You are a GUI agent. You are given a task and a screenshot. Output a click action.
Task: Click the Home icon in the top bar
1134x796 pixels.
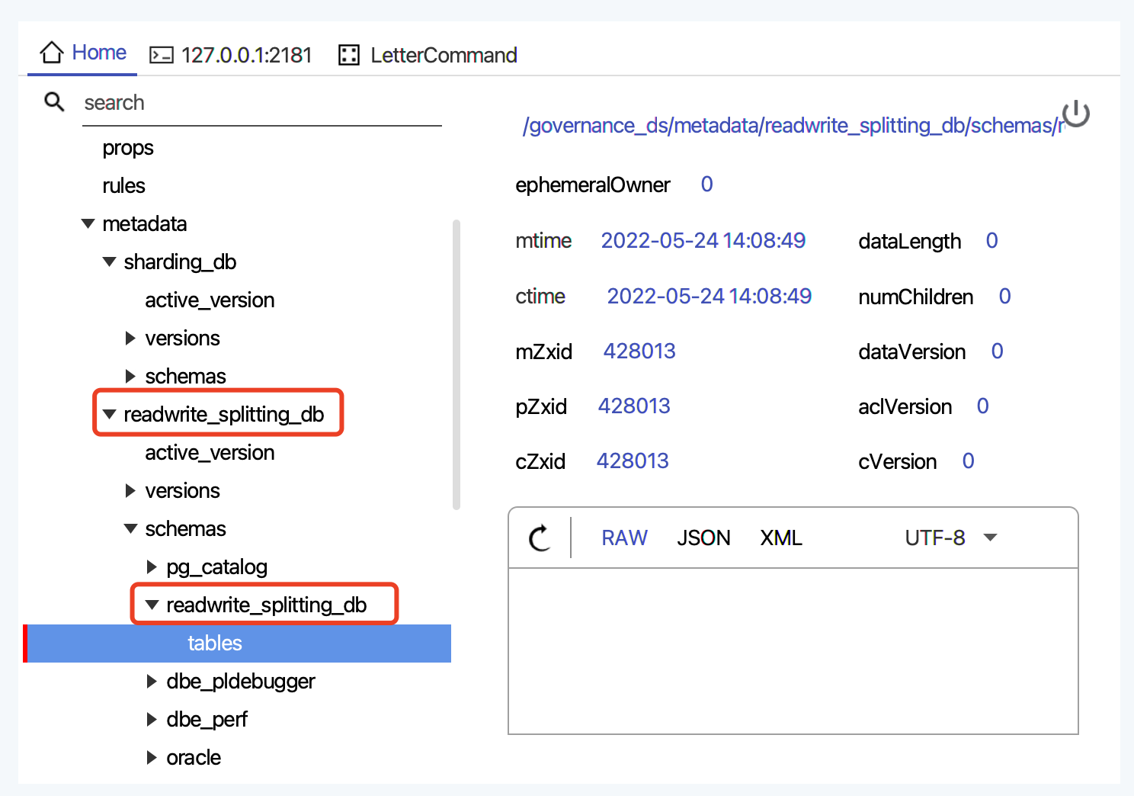52,52
